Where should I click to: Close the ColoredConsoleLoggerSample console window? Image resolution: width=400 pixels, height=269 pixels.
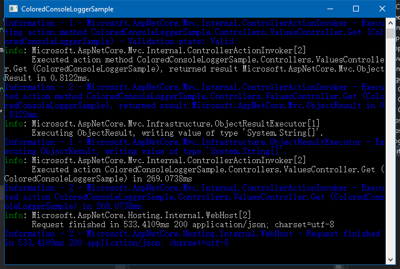click(x=382, y=9)
